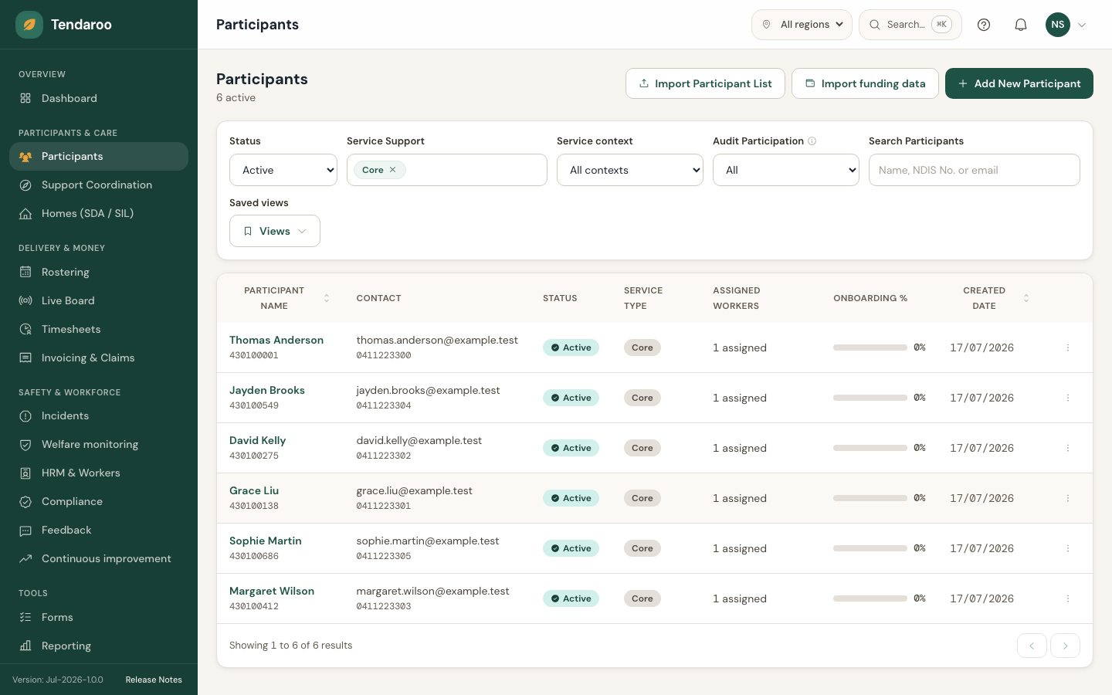1112x695 pixels.
Task: Open Homes (SDA / SIL) page
Action: (x=99, y=213)
